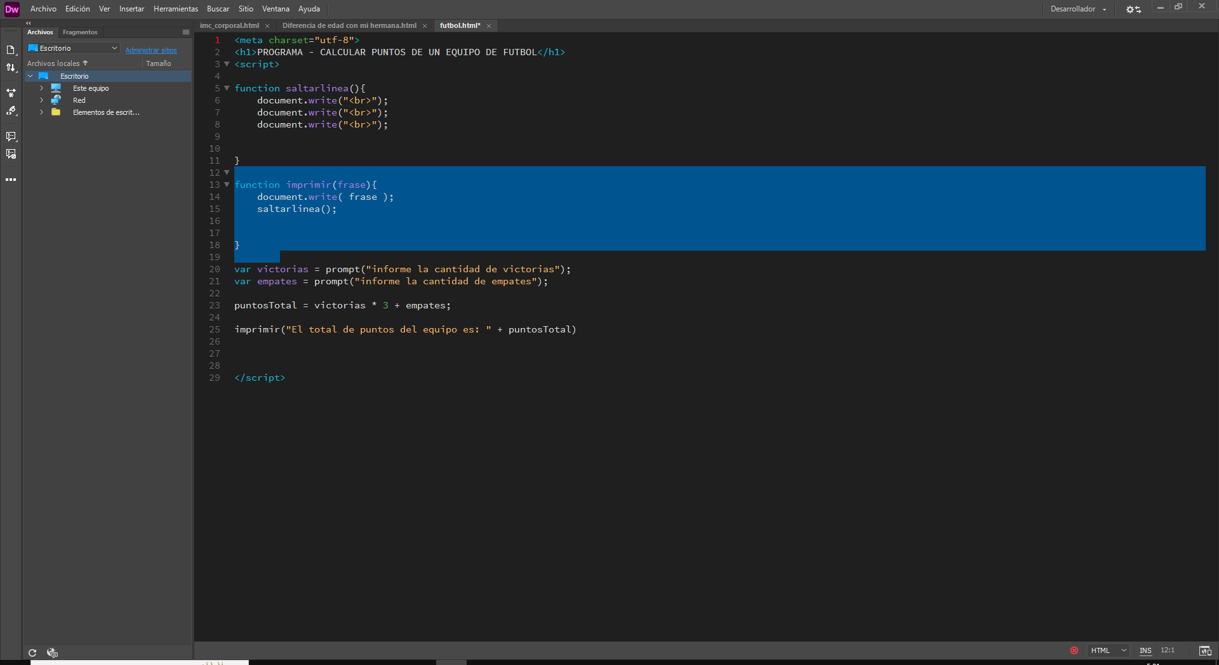Image resolution: width=1219 pixels, height=665 pixels.
Task: Switch to the imc_corporal.html tab
Action: [x=229, y=26]
